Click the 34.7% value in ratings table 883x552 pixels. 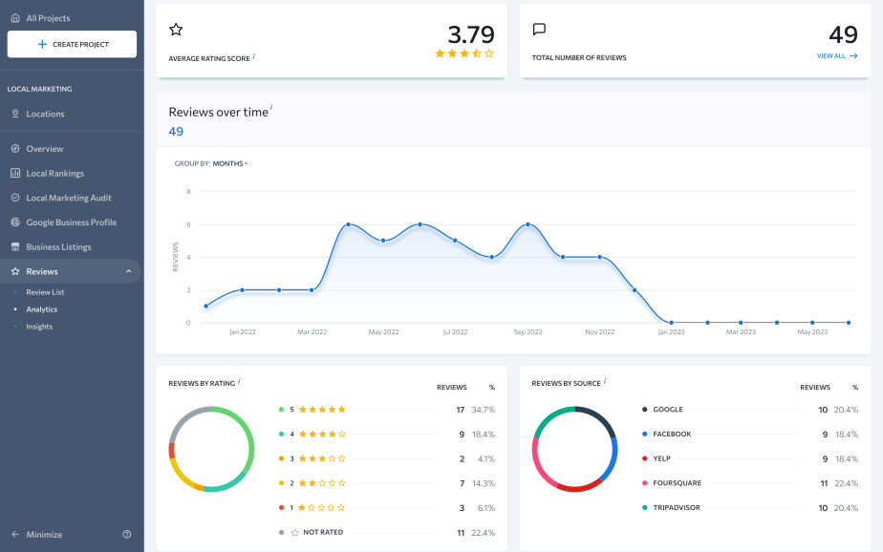(484, 410)
